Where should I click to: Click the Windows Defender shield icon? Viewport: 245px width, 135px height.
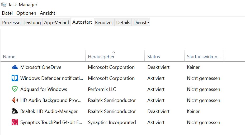coord(15,78)
